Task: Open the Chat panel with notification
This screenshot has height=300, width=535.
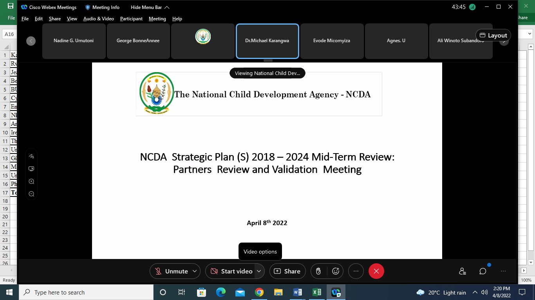Action: (x=483, y=271)
